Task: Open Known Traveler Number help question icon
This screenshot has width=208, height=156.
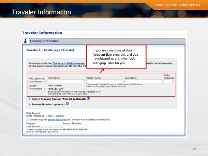Action: point(88,99)
